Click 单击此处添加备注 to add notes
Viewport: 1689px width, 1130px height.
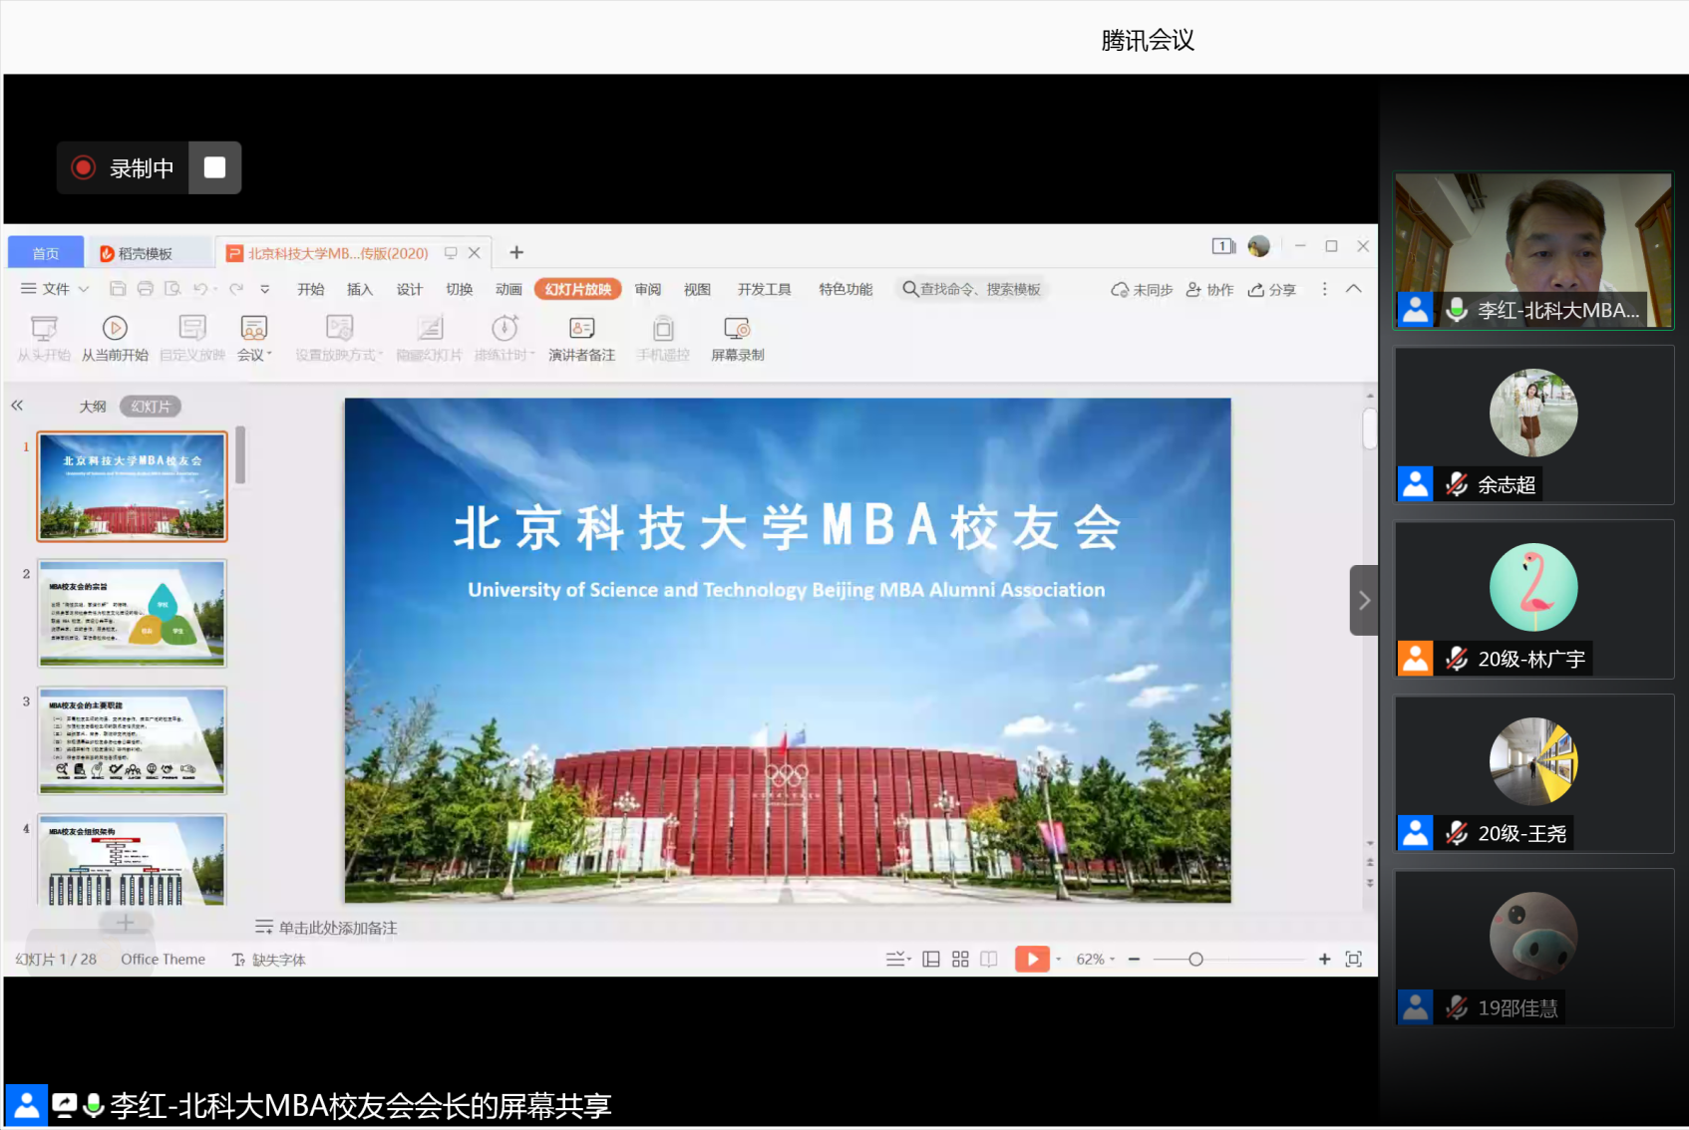(337, 928)
